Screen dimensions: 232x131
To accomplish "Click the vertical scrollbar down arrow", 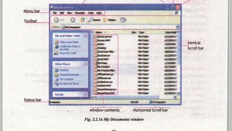I will (179, 94).
